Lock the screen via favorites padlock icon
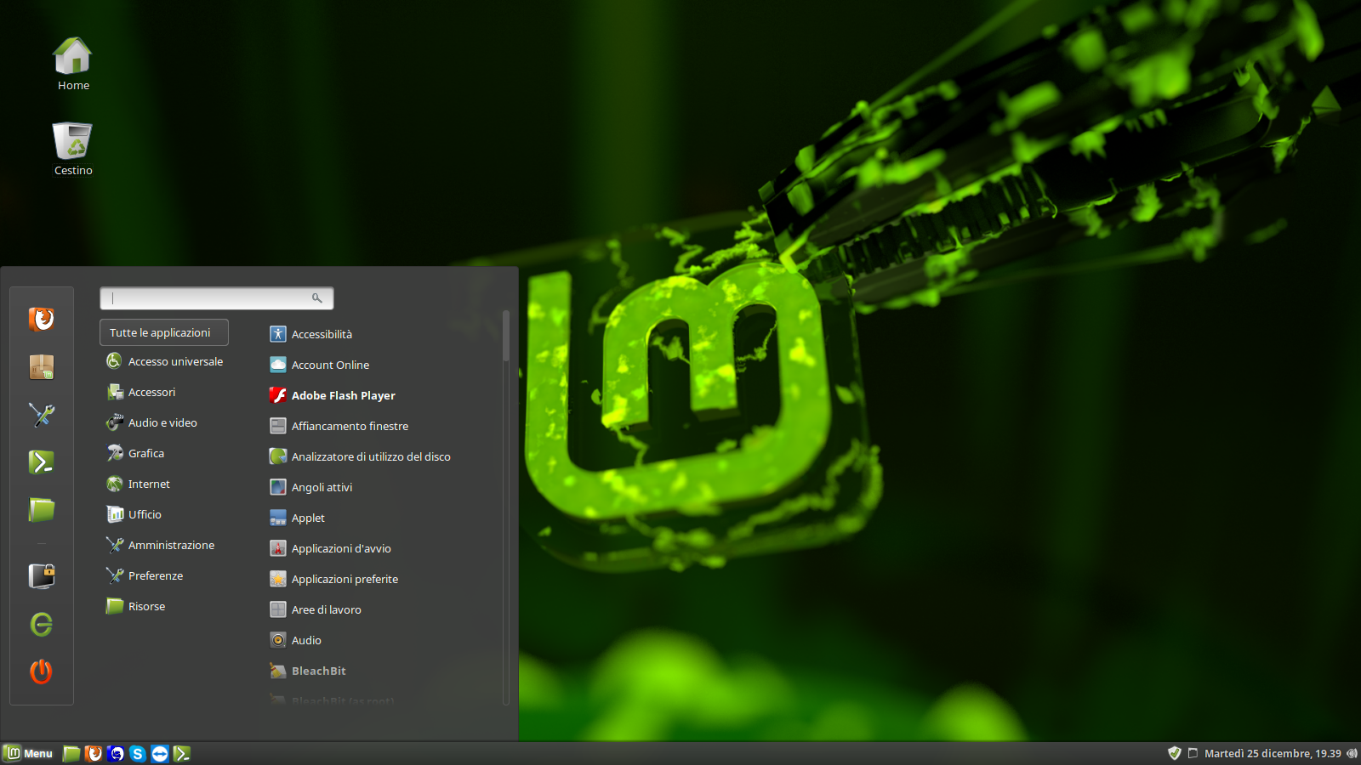The width and height of the screenshot is (1361, 765). 41,576
